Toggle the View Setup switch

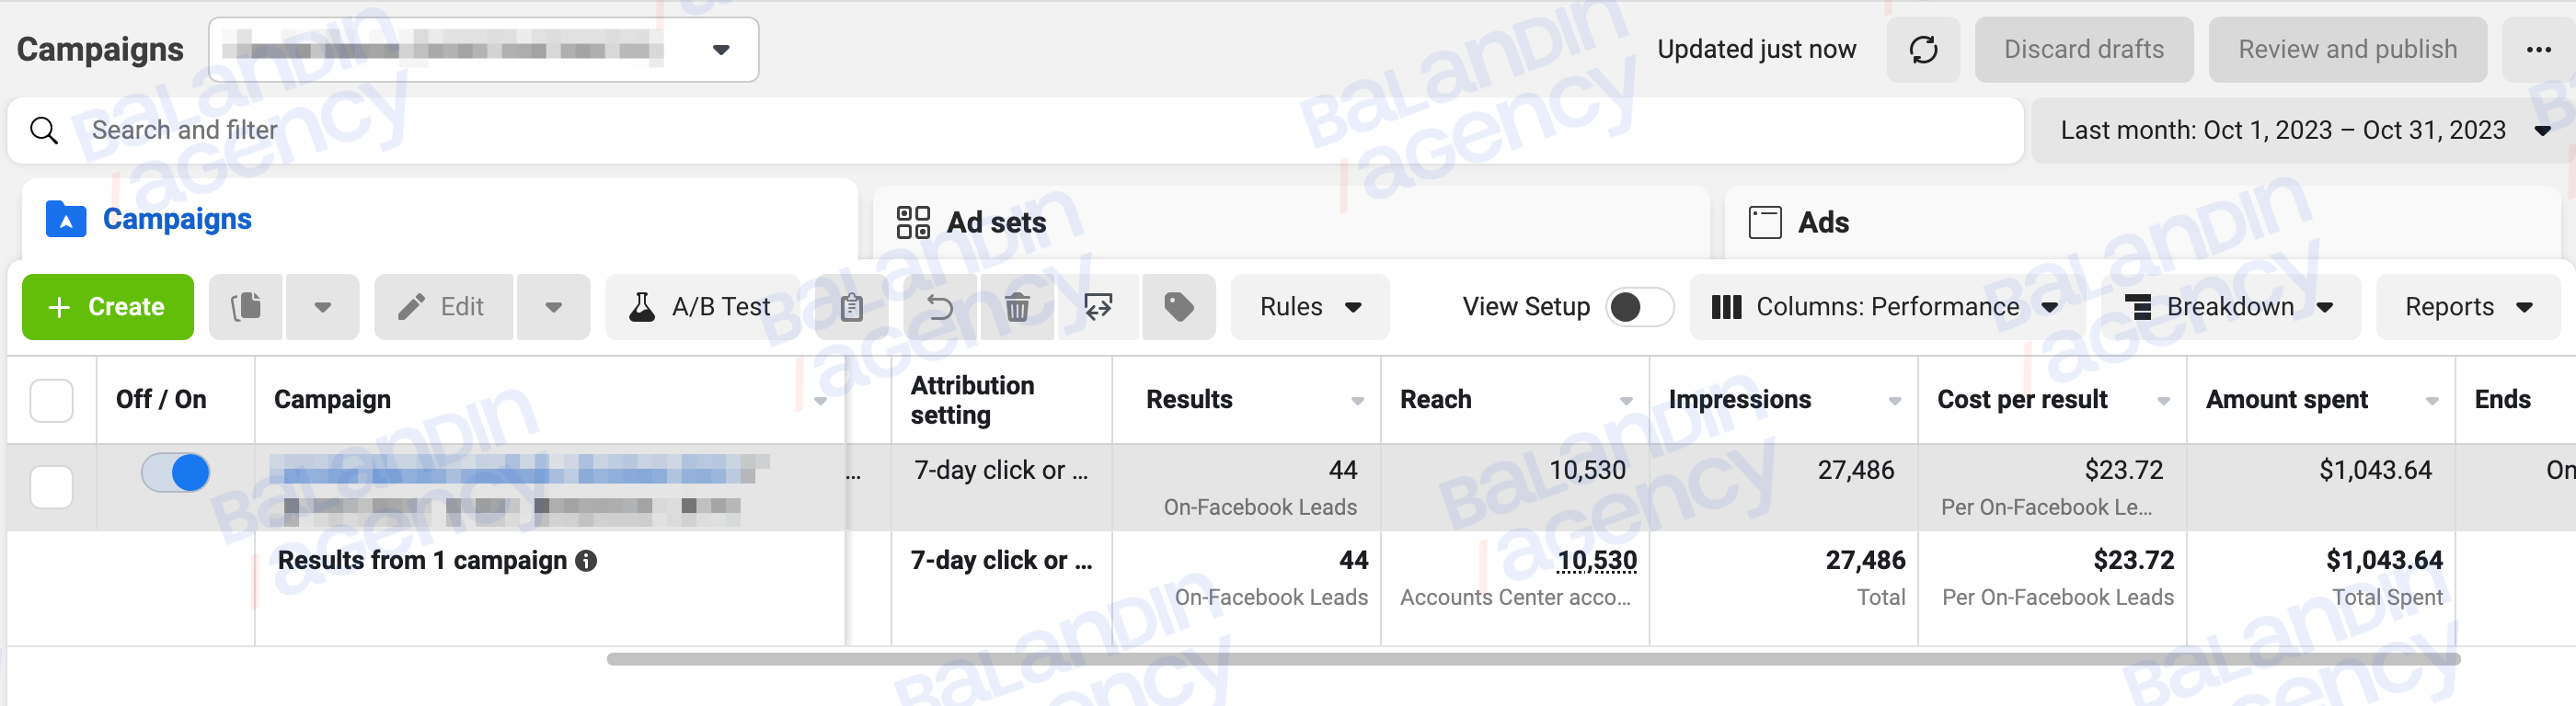tap(1639, 306)
